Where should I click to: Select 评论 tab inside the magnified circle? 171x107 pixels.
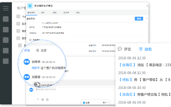(27, 50)
